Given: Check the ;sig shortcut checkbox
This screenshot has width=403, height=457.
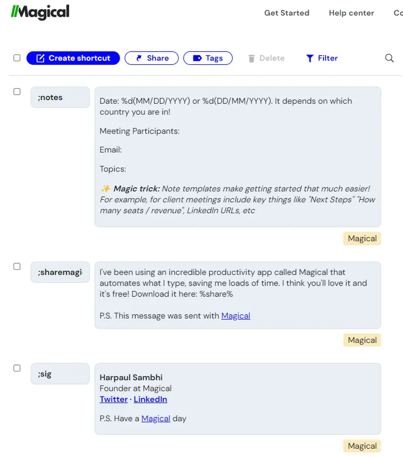Looking at the screenshot, I should (17, 368).
